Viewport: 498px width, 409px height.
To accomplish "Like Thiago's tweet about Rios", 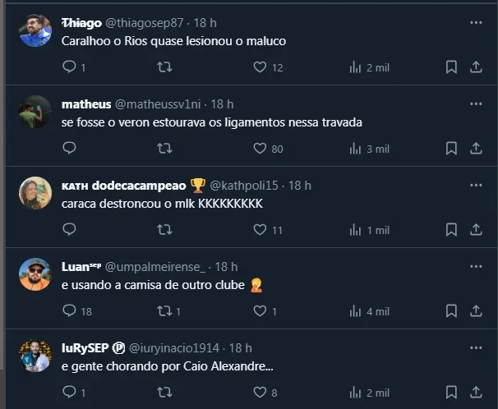I will pyautogui.click(x=261, y=67).
